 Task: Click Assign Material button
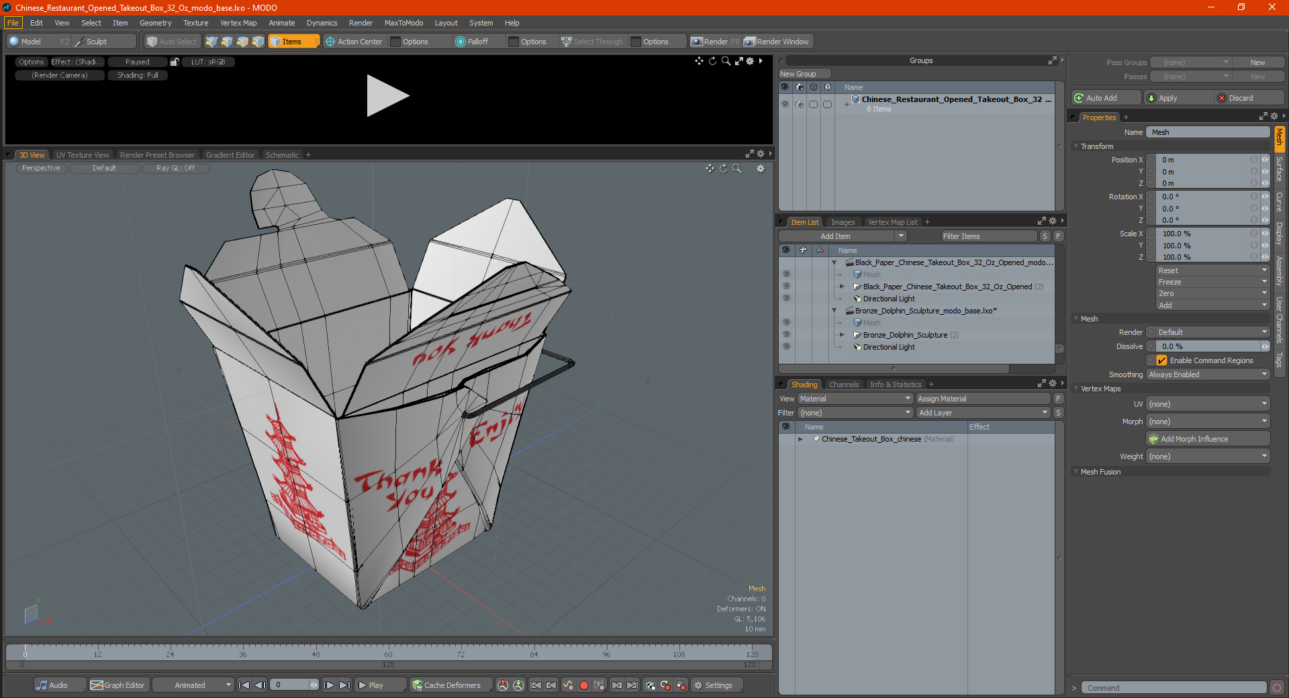[983, 399]
